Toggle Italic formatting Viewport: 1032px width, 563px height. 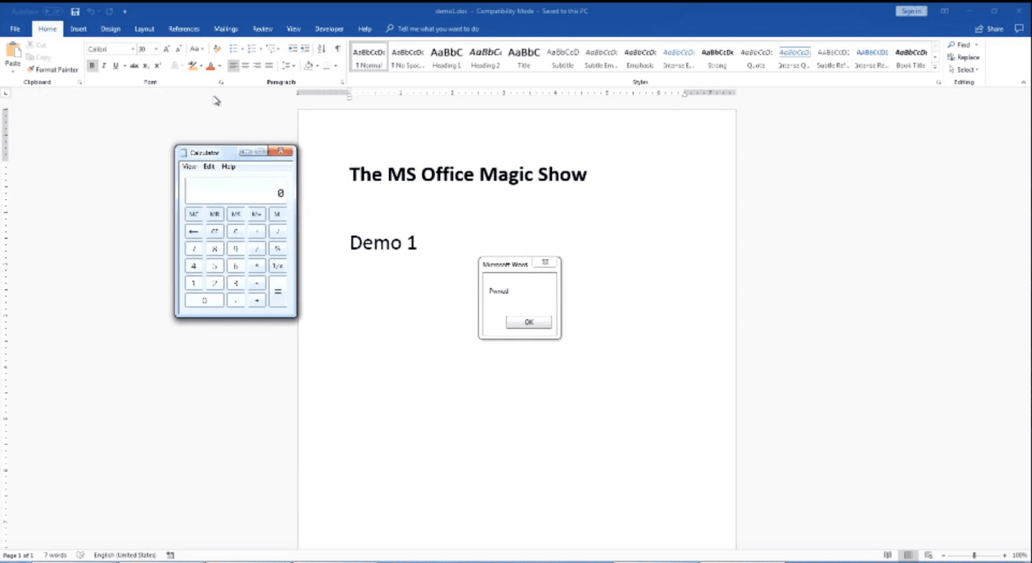click(x=104, y=65)
